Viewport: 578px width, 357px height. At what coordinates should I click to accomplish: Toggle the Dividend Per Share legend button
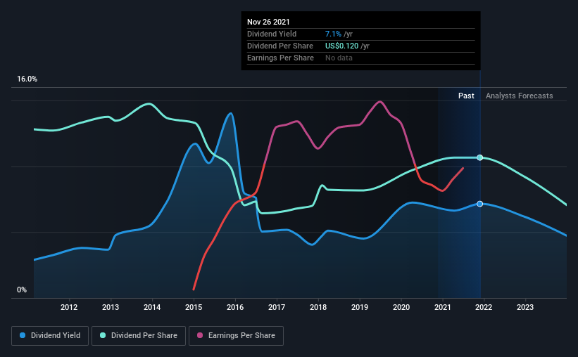(x=139, y=336)
